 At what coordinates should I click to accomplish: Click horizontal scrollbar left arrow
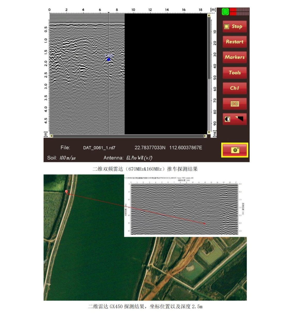tap(51, 136)
